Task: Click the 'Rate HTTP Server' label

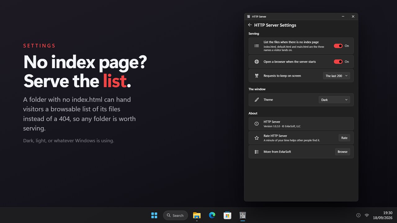Action: click(x=275, y=136)
